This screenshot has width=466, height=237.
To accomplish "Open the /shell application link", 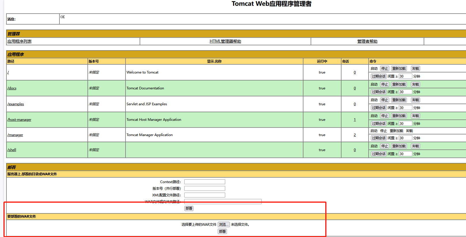I will tap(12, 150).
